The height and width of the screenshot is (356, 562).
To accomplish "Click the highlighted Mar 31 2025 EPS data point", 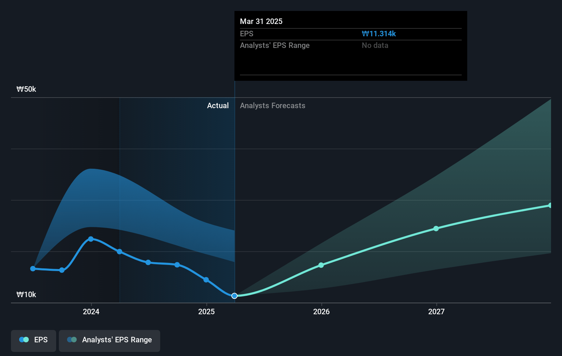I will pyautogui.click(x=234, y=296).
